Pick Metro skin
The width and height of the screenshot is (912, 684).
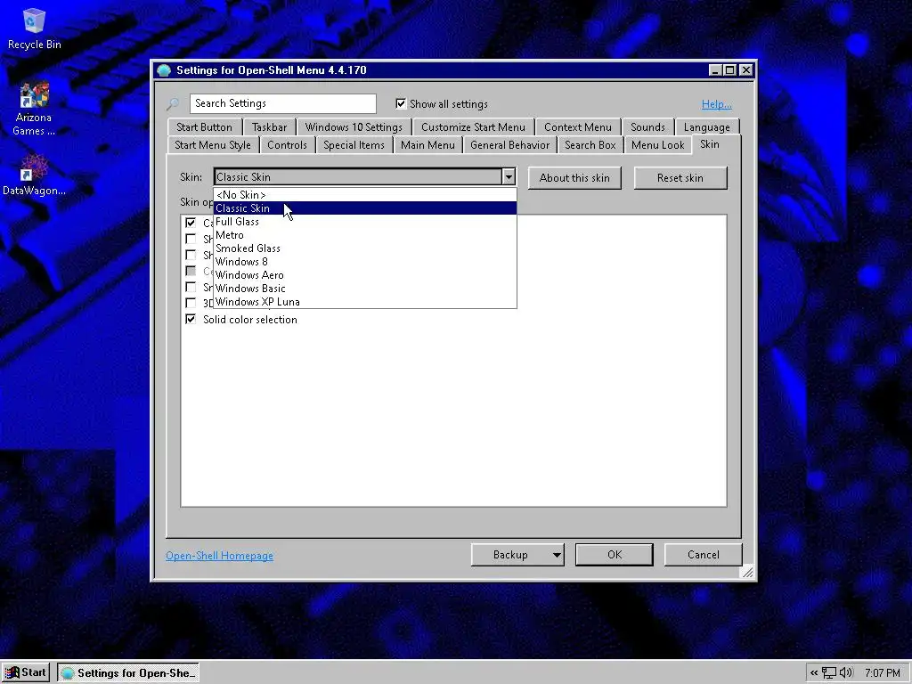pos(364,235)
